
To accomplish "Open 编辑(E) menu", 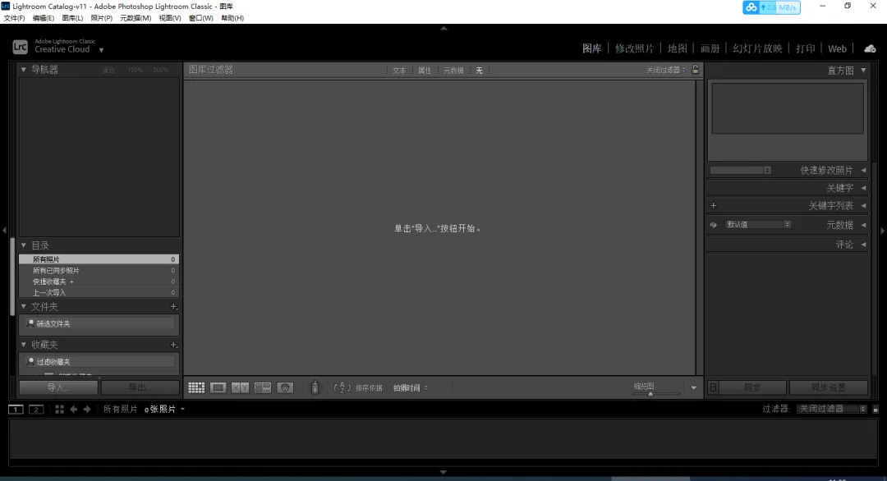I will tap(43, 18).
